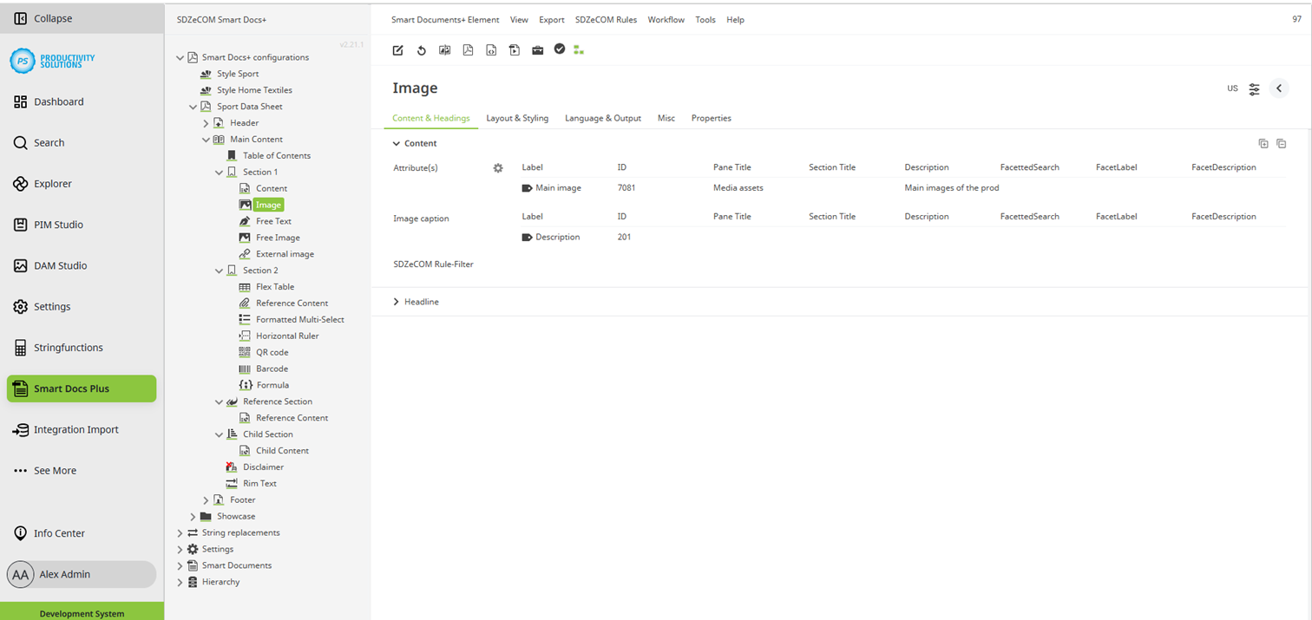Click the PDF export toolbar icon
This screenshot has width=1312, height=620.
click(468, 50)
